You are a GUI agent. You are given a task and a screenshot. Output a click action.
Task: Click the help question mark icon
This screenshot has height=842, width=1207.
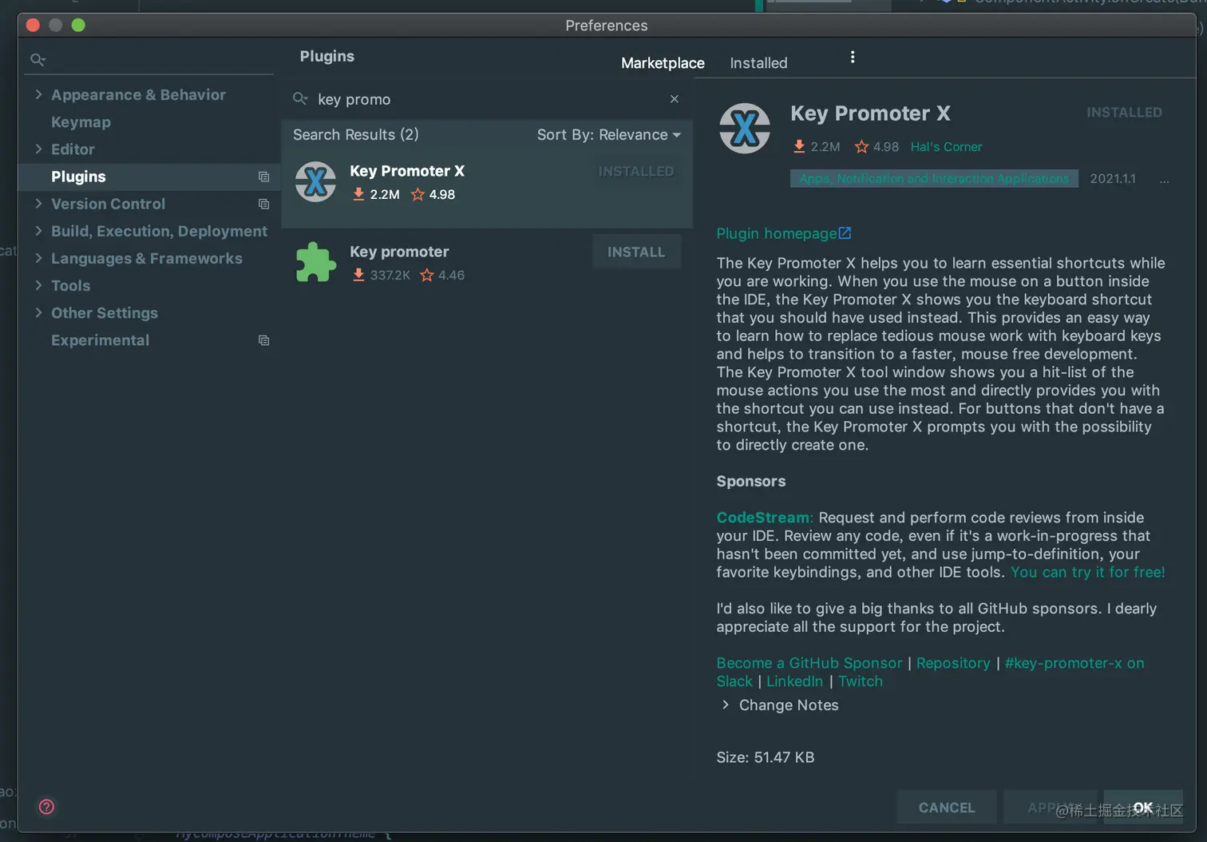(x=47, y=807)
